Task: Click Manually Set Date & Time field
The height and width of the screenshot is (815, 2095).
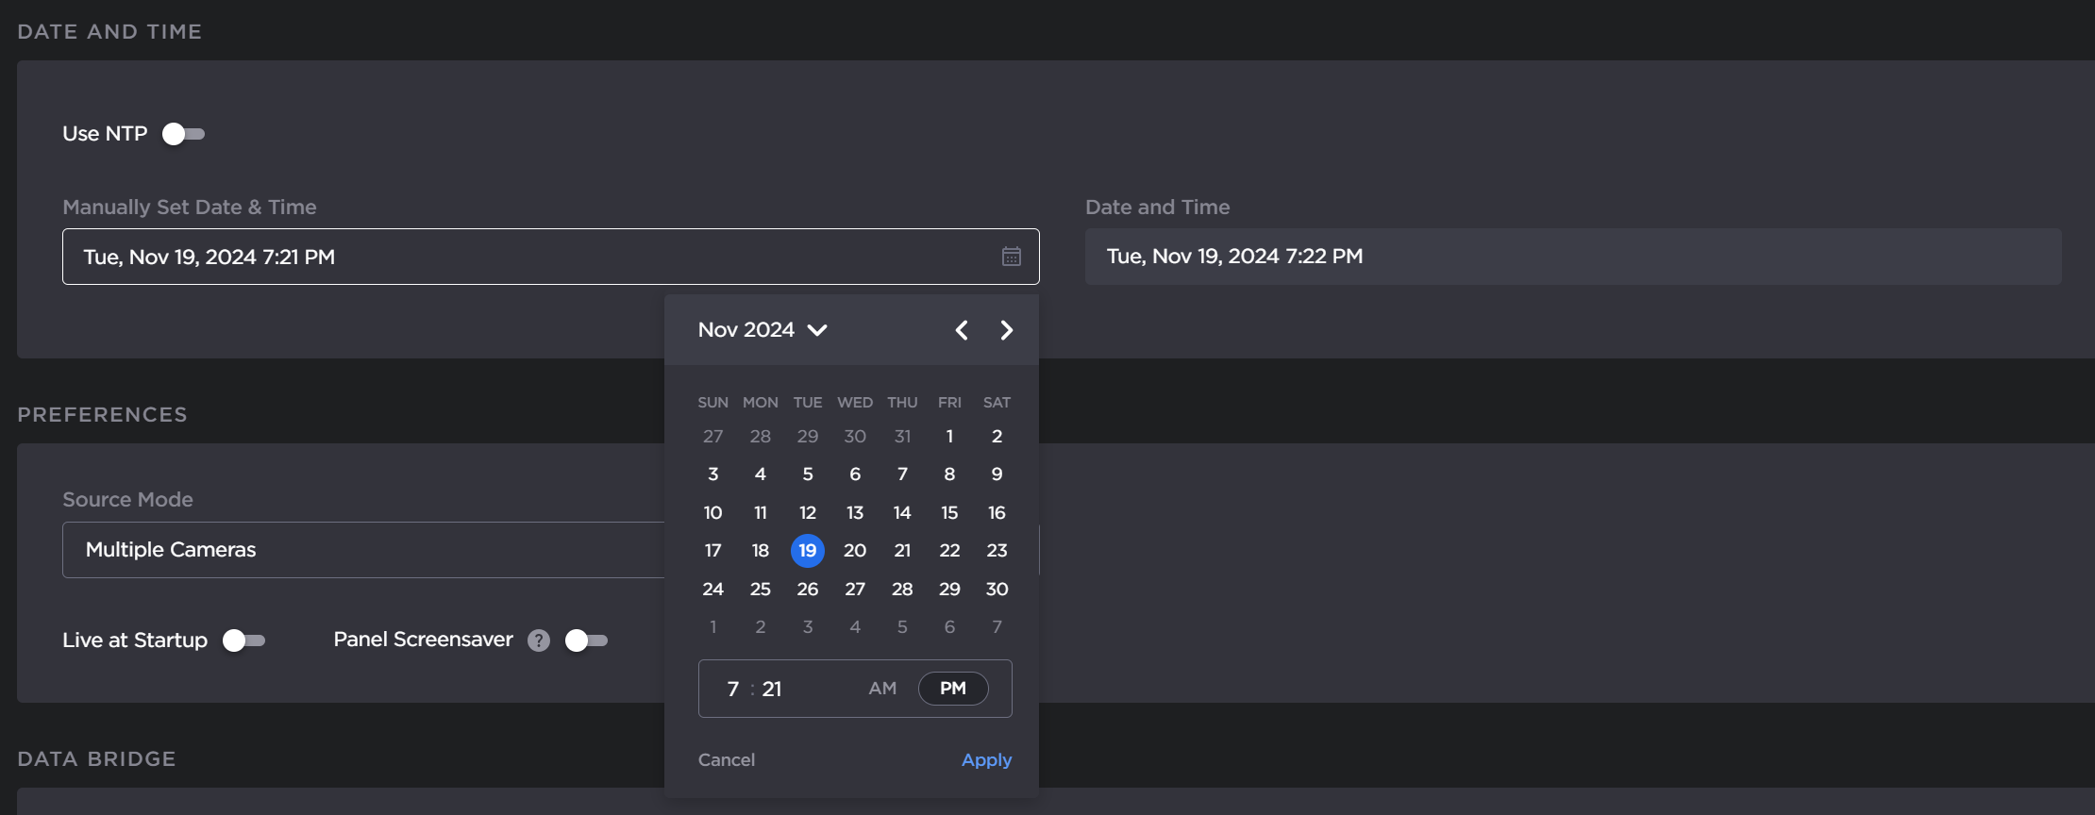Action: pos(528,257)
